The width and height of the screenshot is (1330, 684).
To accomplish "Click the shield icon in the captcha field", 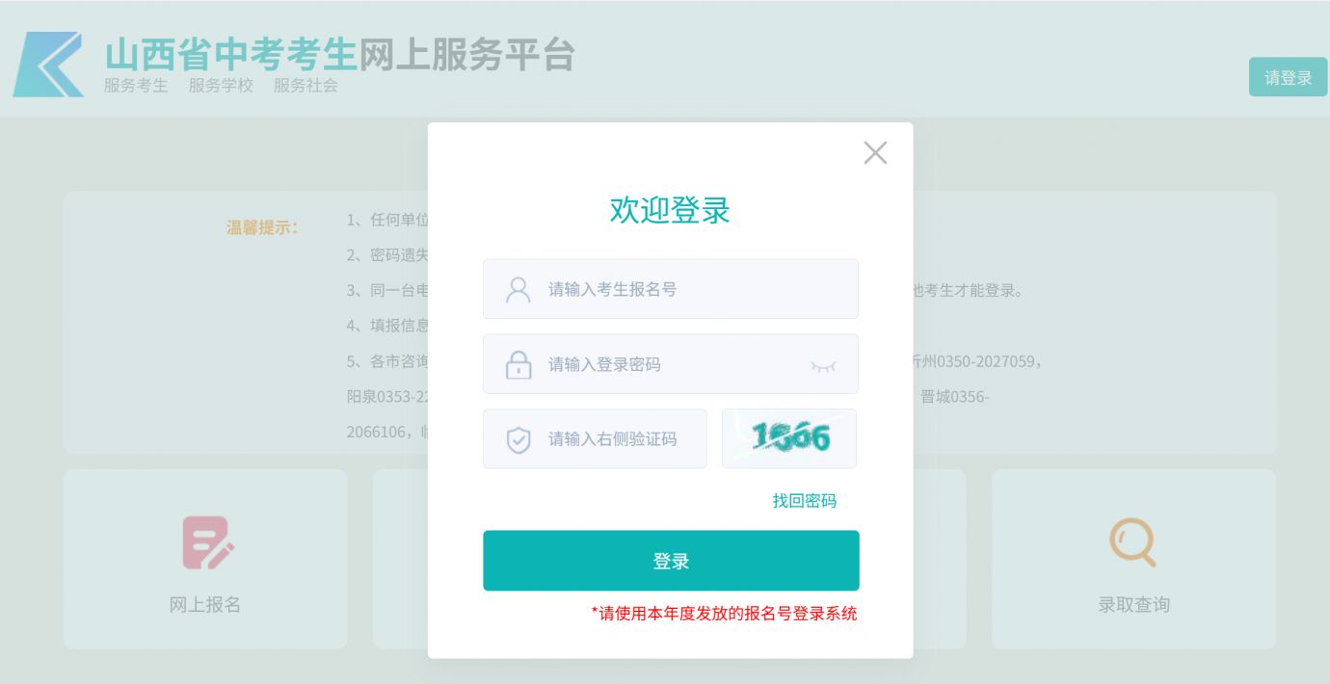I will tap(518, 438).
